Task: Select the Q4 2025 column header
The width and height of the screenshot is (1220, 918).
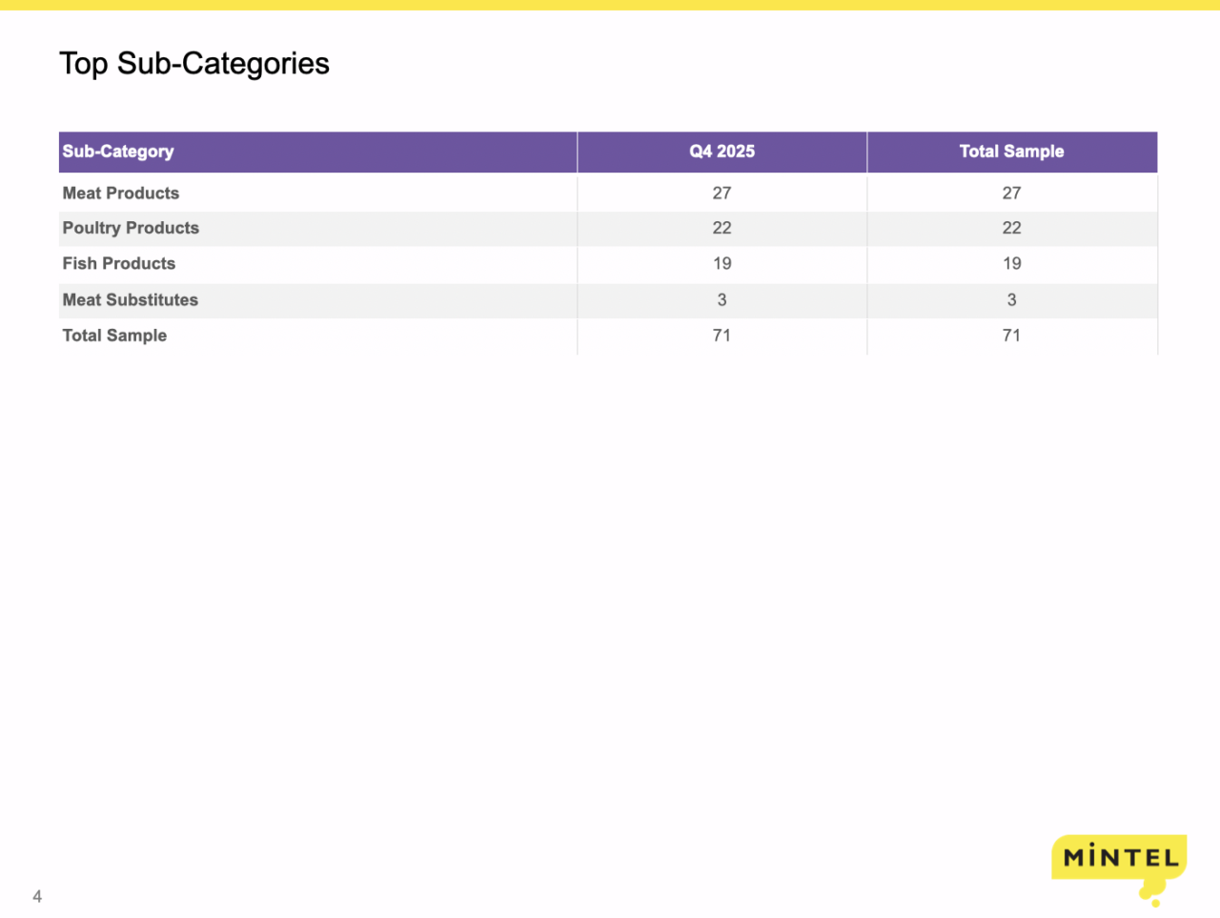Action: point(722,152)
